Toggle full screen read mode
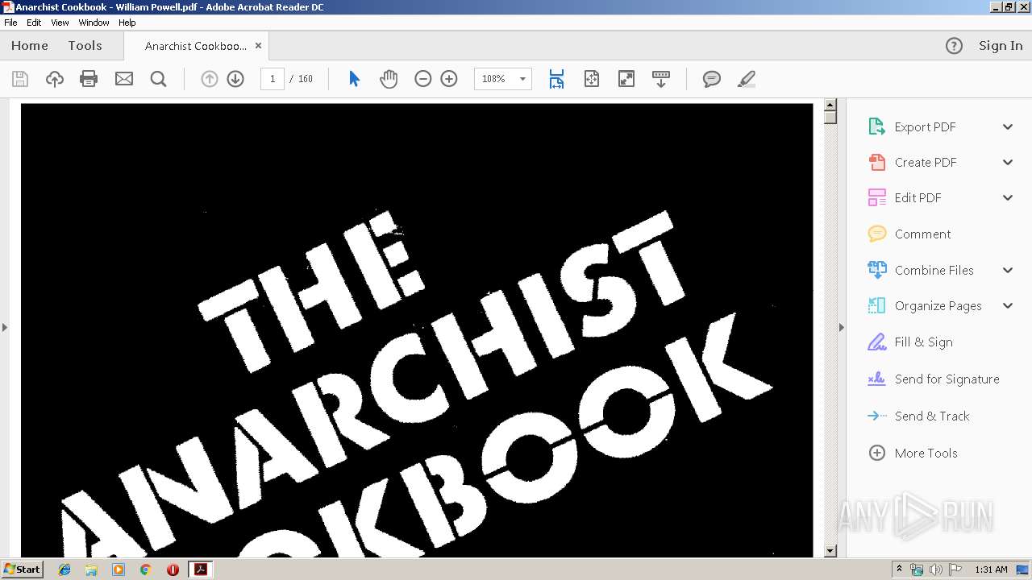 [626, 79]
